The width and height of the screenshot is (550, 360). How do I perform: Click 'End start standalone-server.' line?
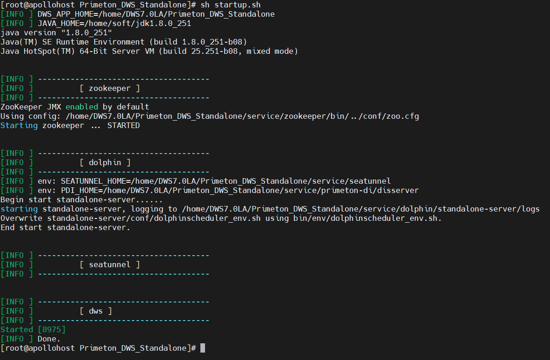click(66, 227)
